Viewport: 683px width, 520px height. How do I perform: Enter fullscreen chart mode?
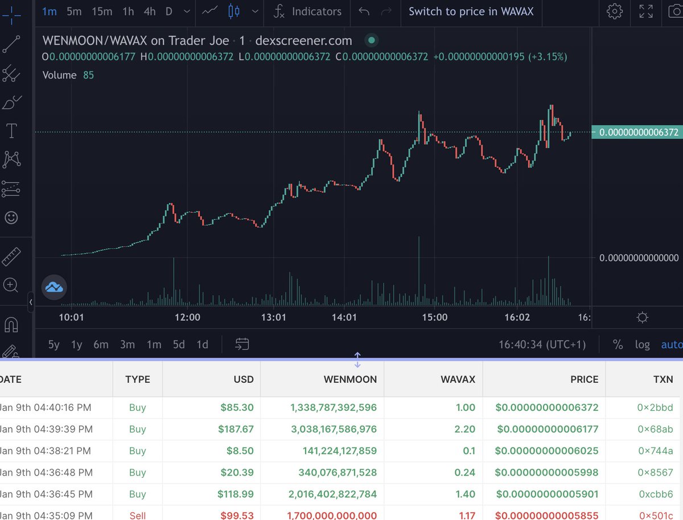click(x=646, y=11)
